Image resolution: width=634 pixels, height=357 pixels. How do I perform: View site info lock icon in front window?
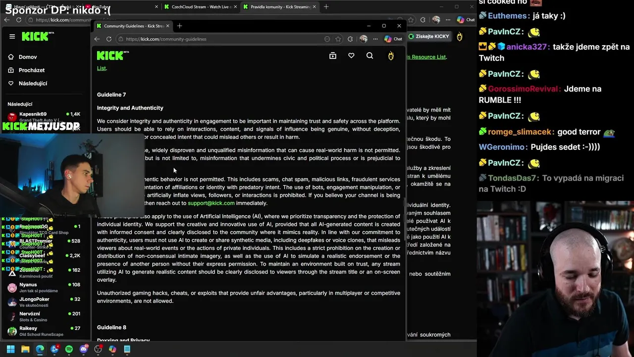click(x=121, y=39)
